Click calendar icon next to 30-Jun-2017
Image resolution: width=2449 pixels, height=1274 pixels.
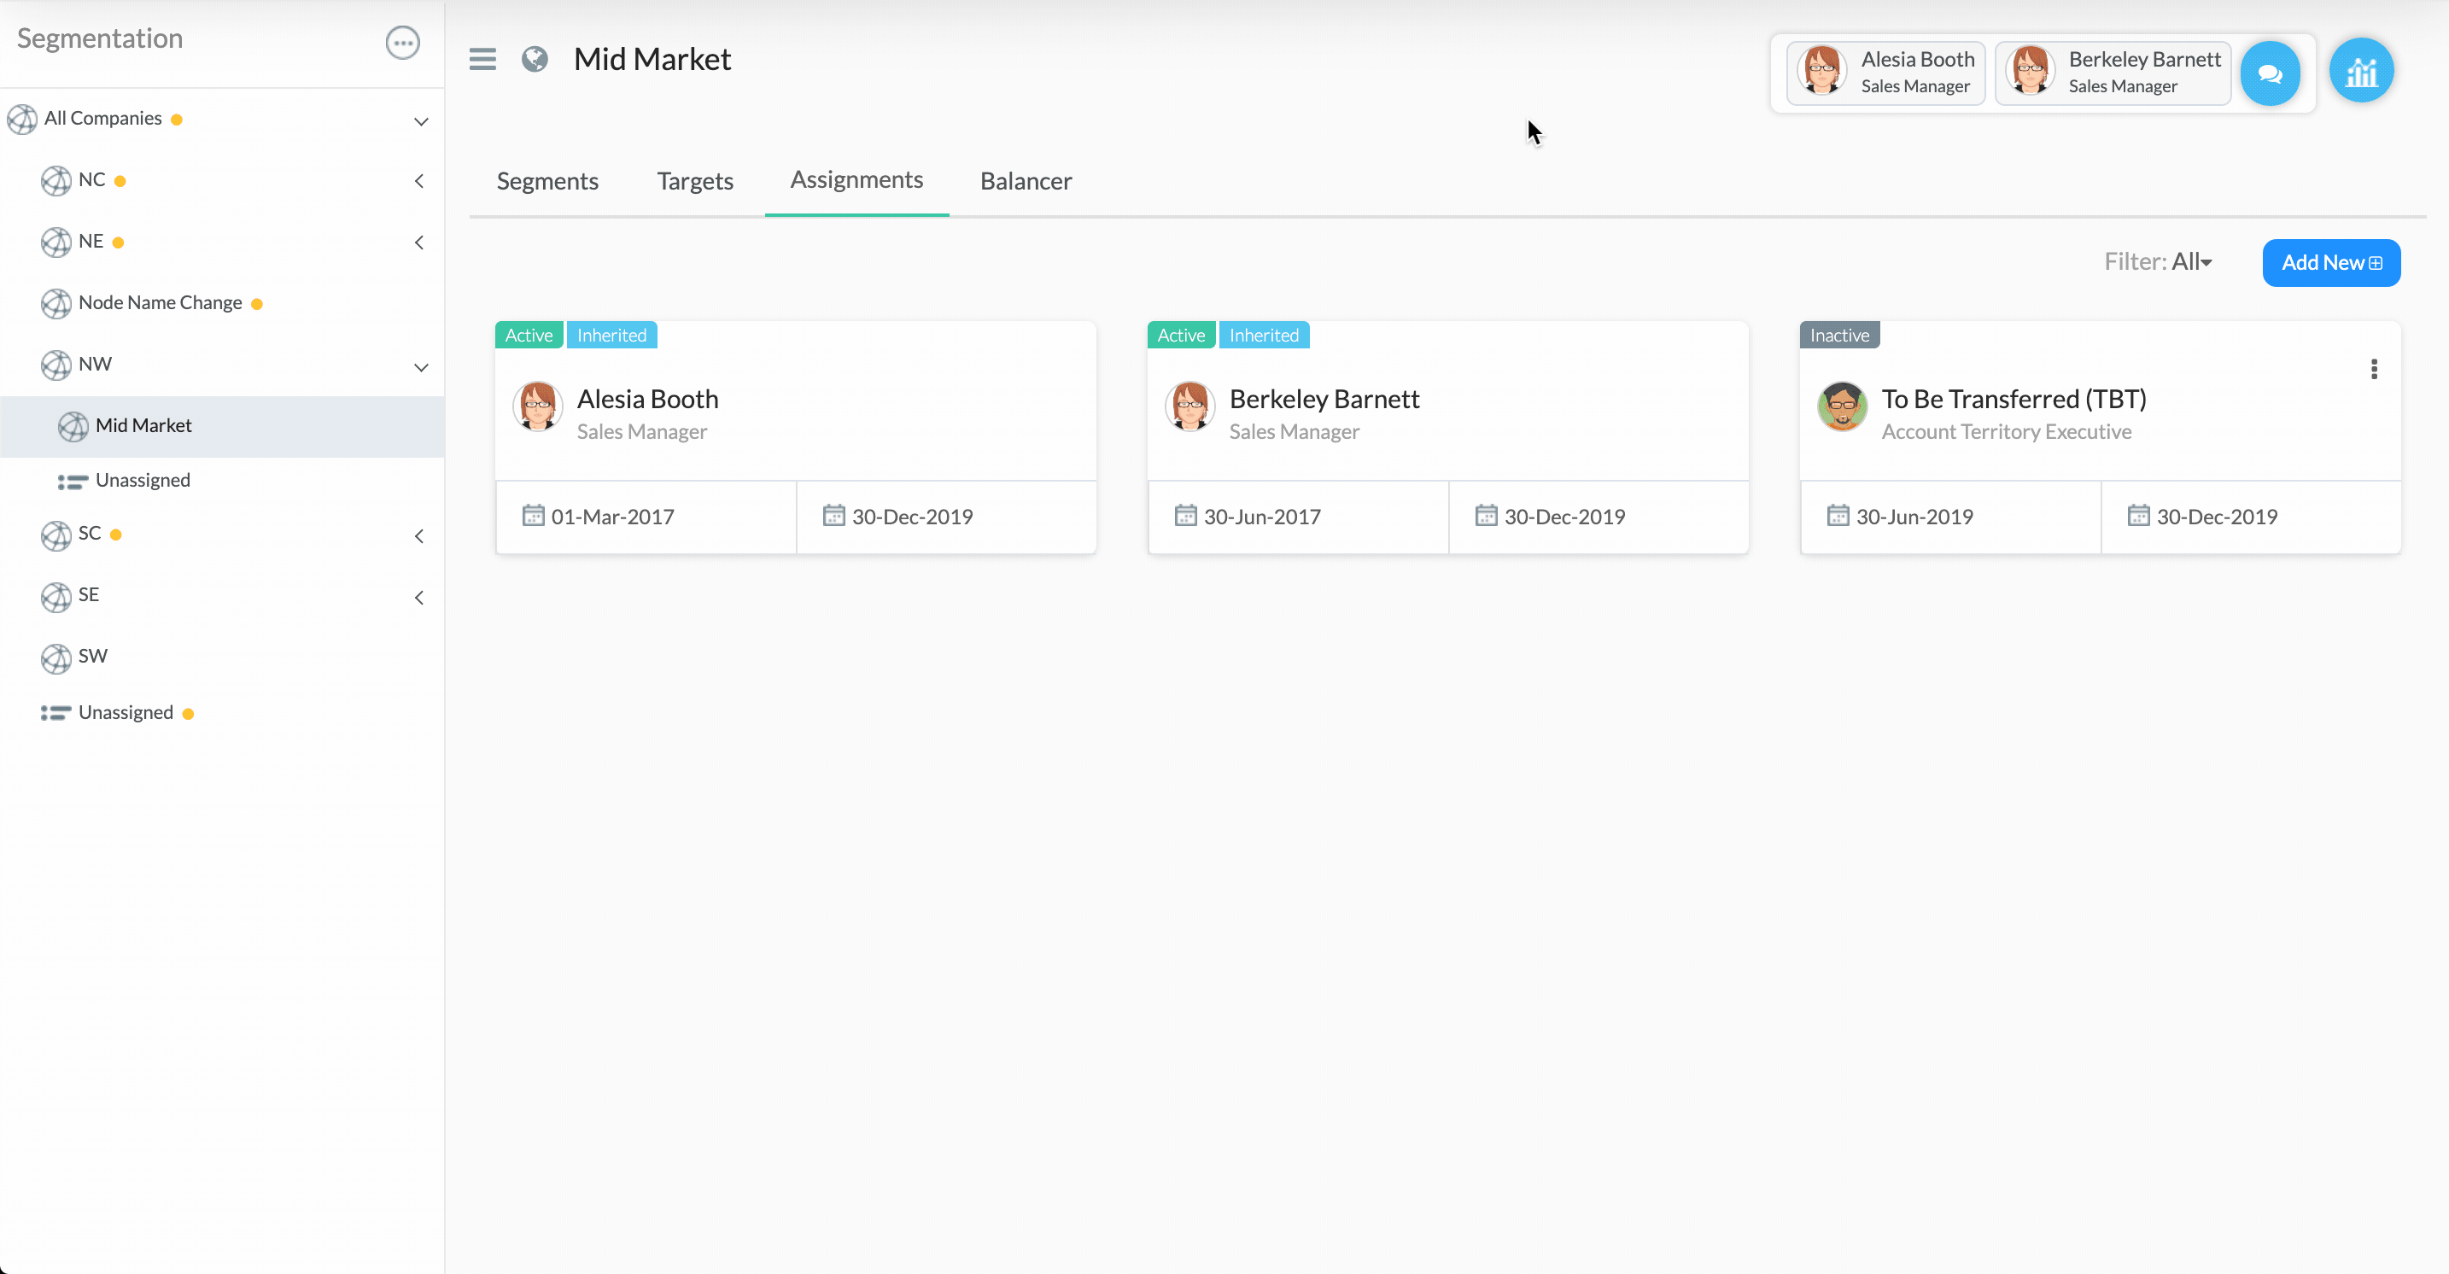1185,515
